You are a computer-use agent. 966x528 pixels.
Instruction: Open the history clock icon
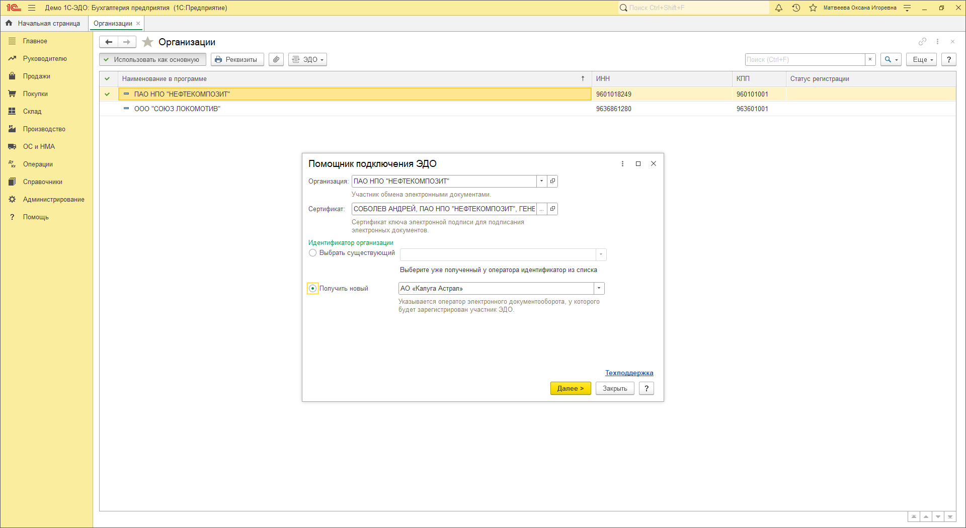[x=796, y=8]
